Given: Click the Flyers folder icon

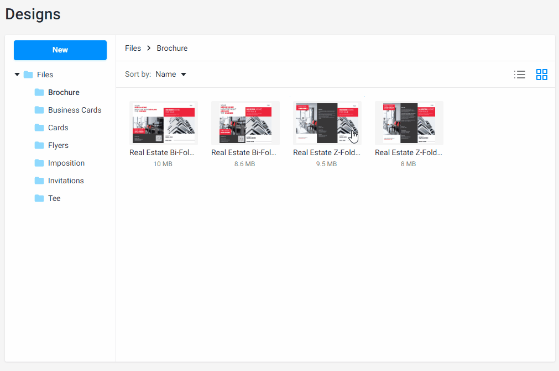Looking at the screenshot, I should pos(39,145).
